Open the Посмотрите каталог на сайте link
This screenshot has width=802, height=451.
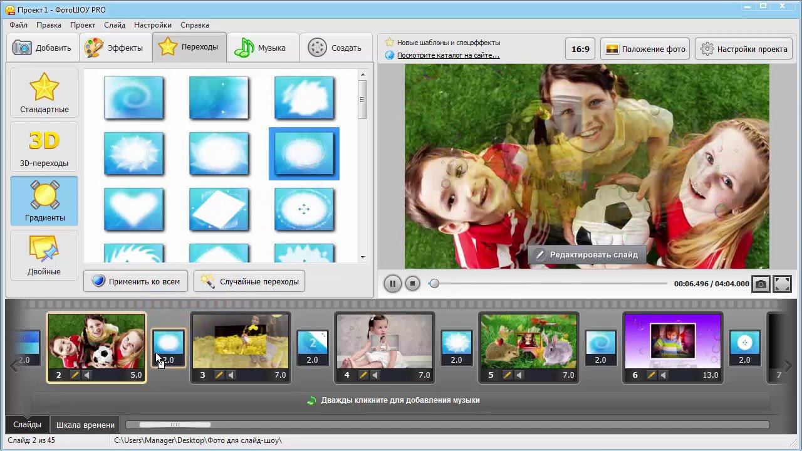click(x=448, y=55)
